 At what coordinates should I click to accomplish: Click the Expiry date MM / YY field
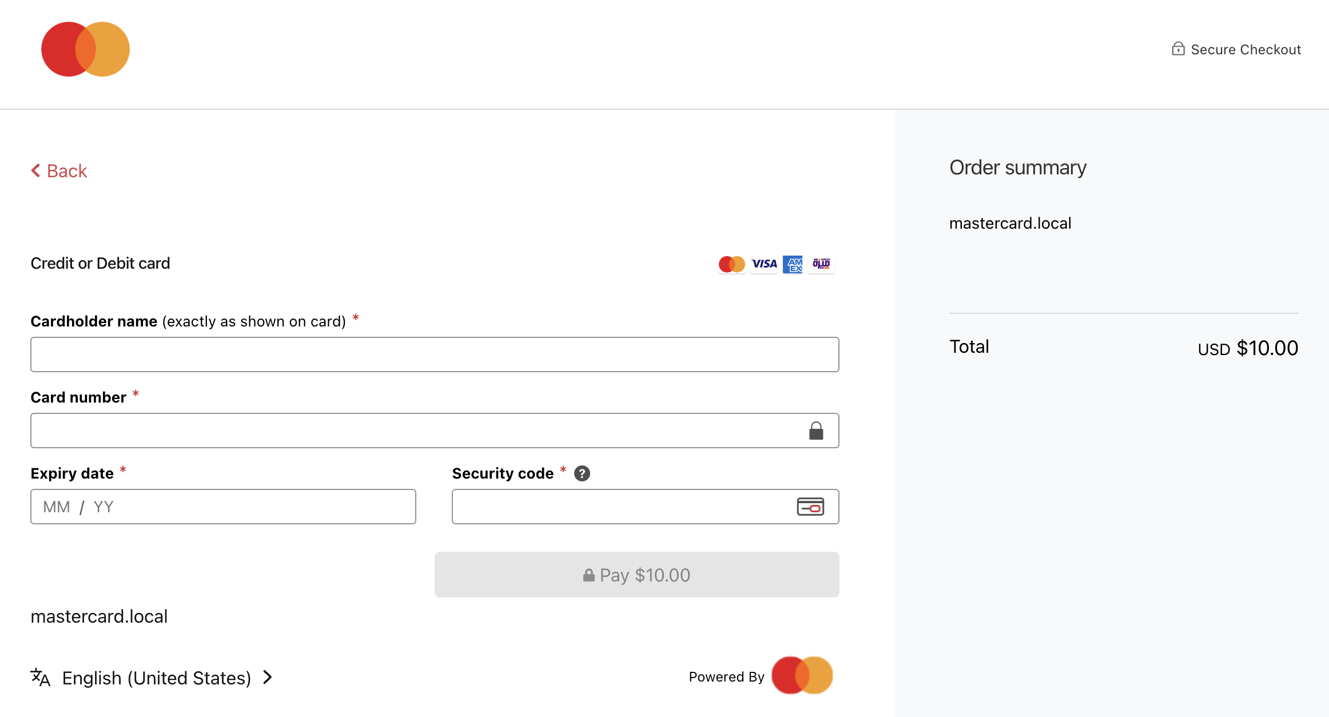tap(223, 507)
